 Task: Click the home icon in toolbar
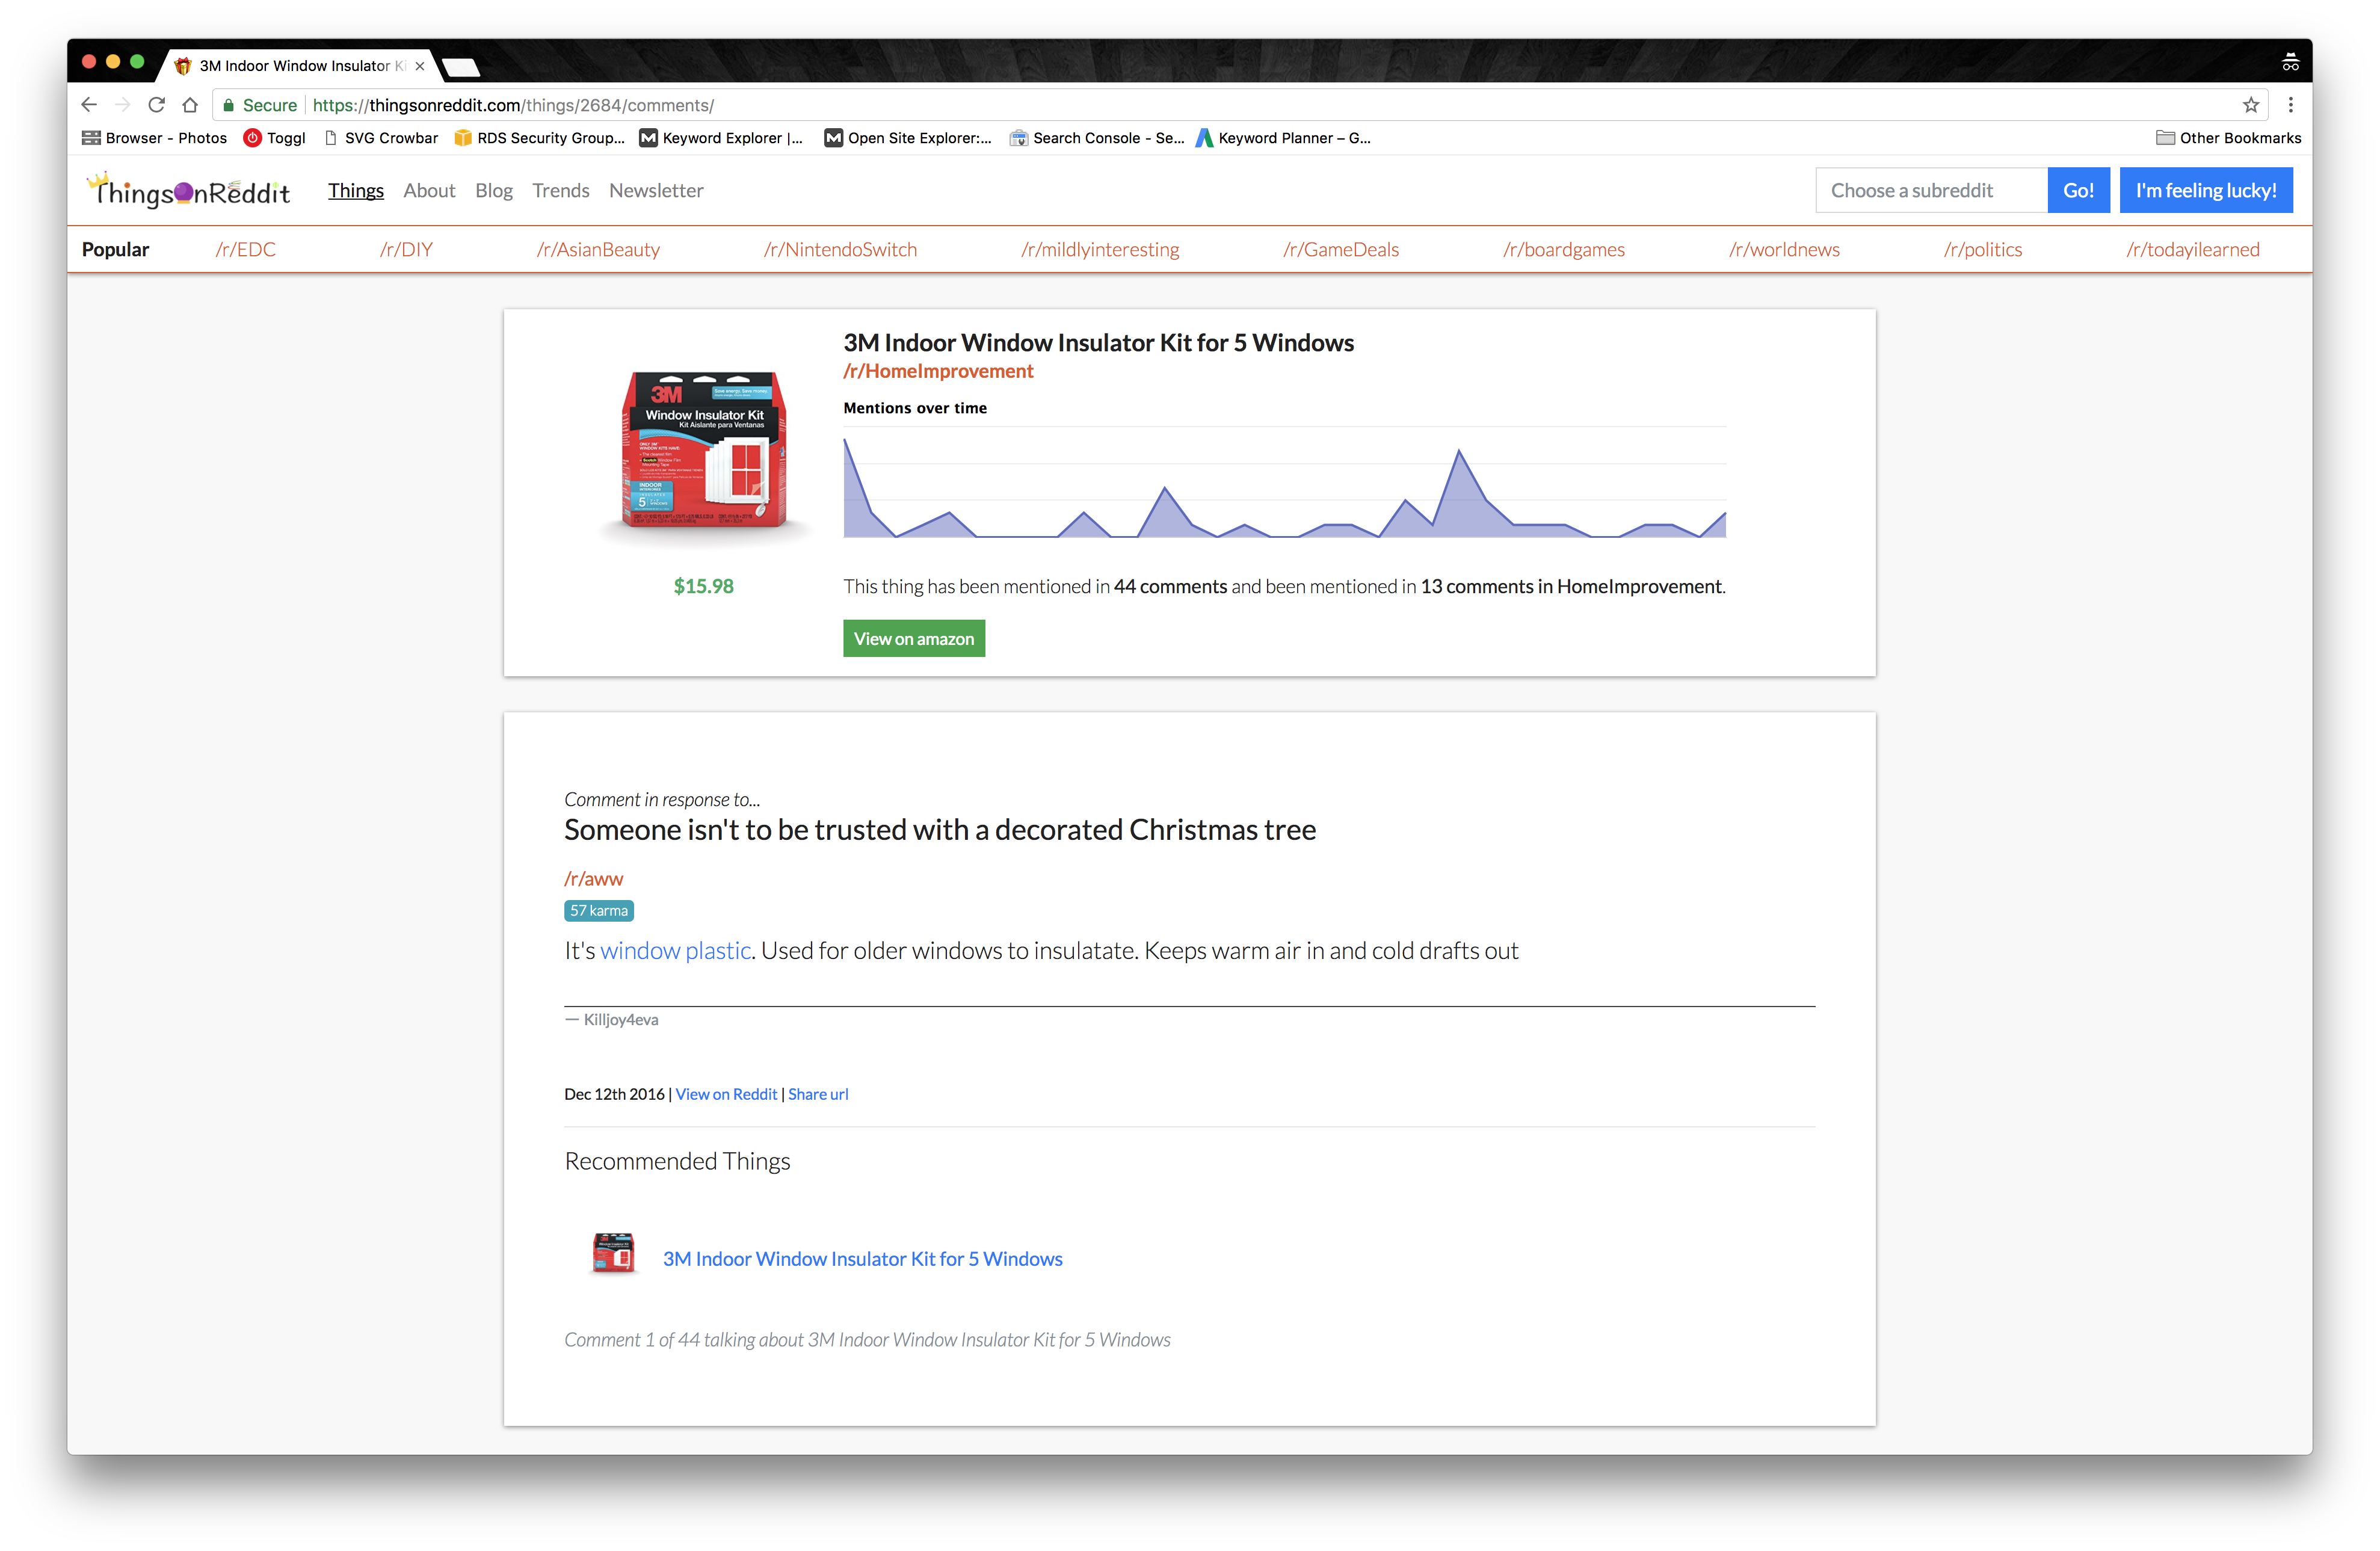pyautogui.click(x=190, y=105)
